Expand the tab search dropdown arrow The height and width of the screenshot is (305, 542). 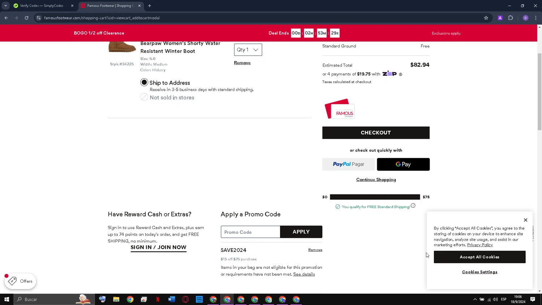coord(5,6)
